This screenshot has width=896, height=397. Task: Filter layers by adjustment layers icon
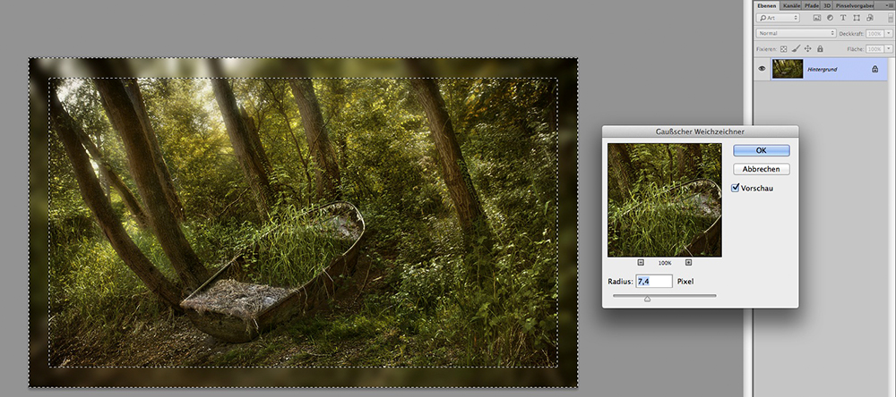(x=830, y=18)
